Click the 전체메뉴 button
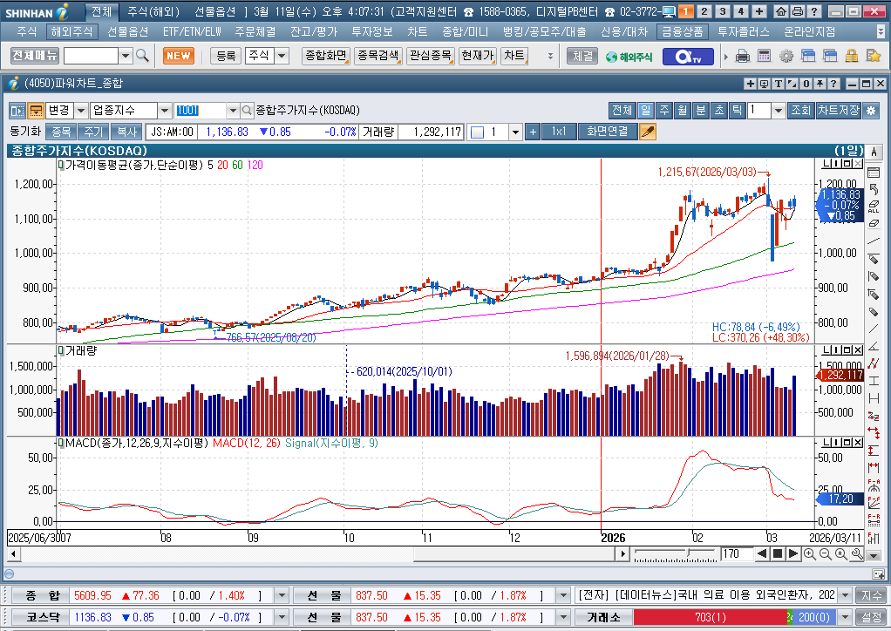This screenshot has width=891, height=631. [x=35, y=56]
